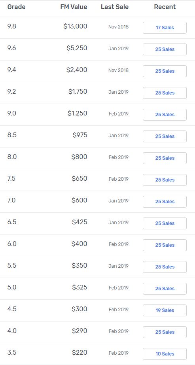Open 25 Sales for grade 6.5
195x365 pixels.
(x=165, y=223)
